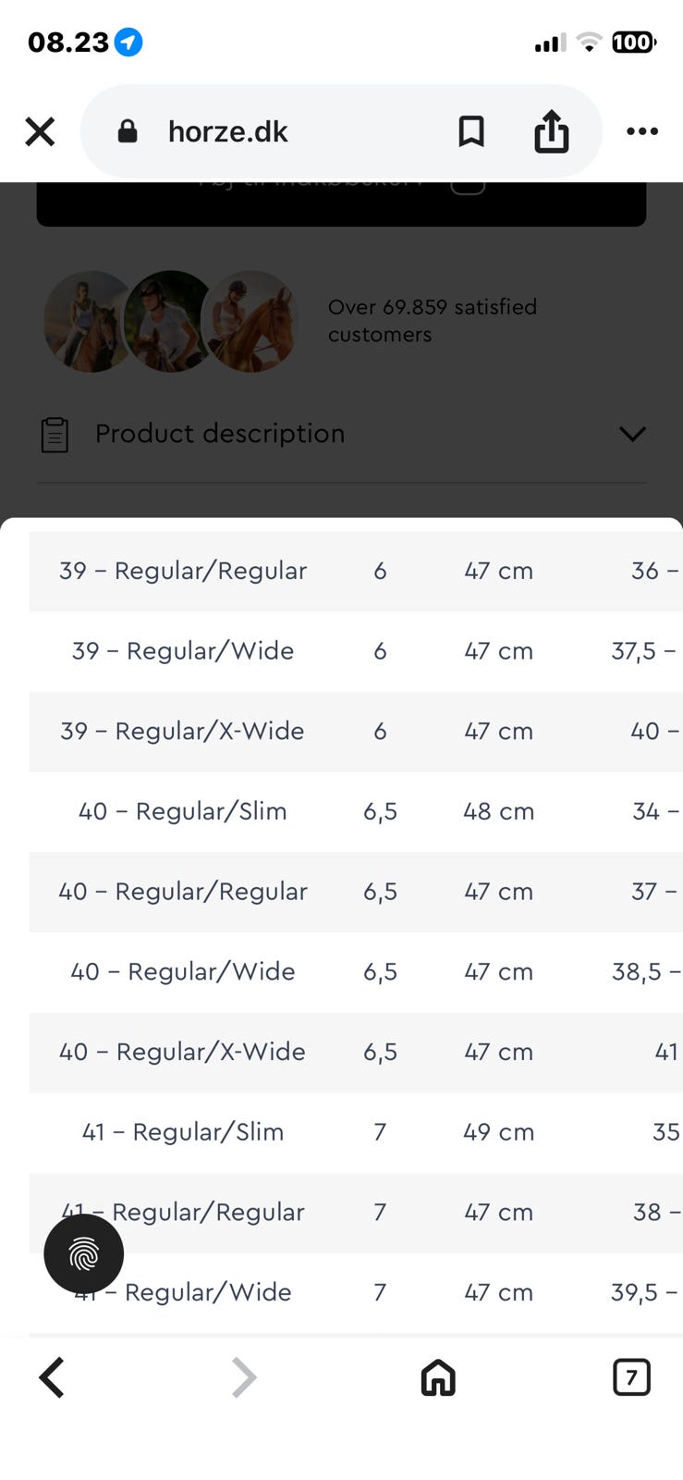The image size is (683, 1480).
Task: Tap the forward navigation arrow
Action: [x=243, y=1377]
